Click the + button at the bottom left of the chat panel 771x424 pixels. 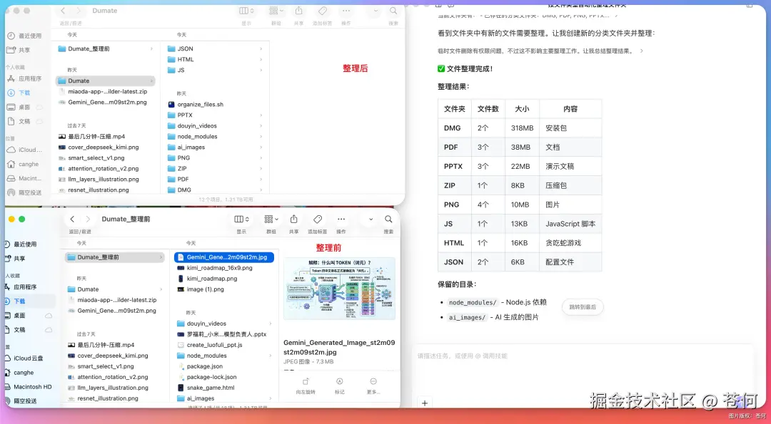click(424, 403)
